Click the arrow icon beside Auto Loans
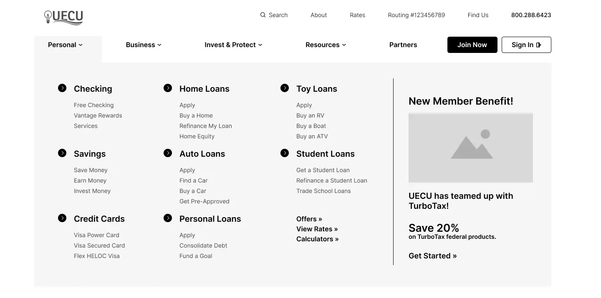The height and width of the screenshot is (298, 601). (168, 153)
